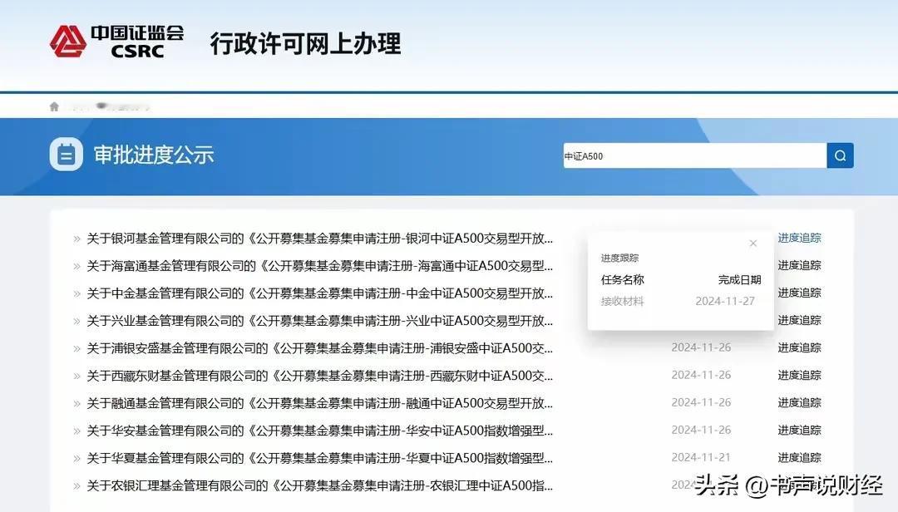The height and width of the screenshot is (512, 898).
Task: Click date 2024-11-26 in 西藏东财 row
Action: coord(701,375)
